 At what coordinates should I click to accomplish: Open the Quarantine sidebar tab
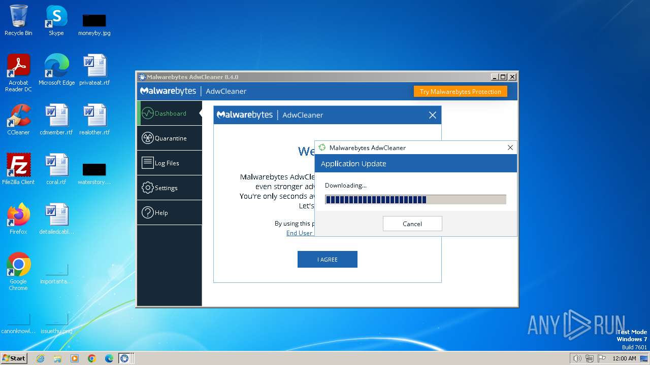pyautogui.click(x=170, y=138)
